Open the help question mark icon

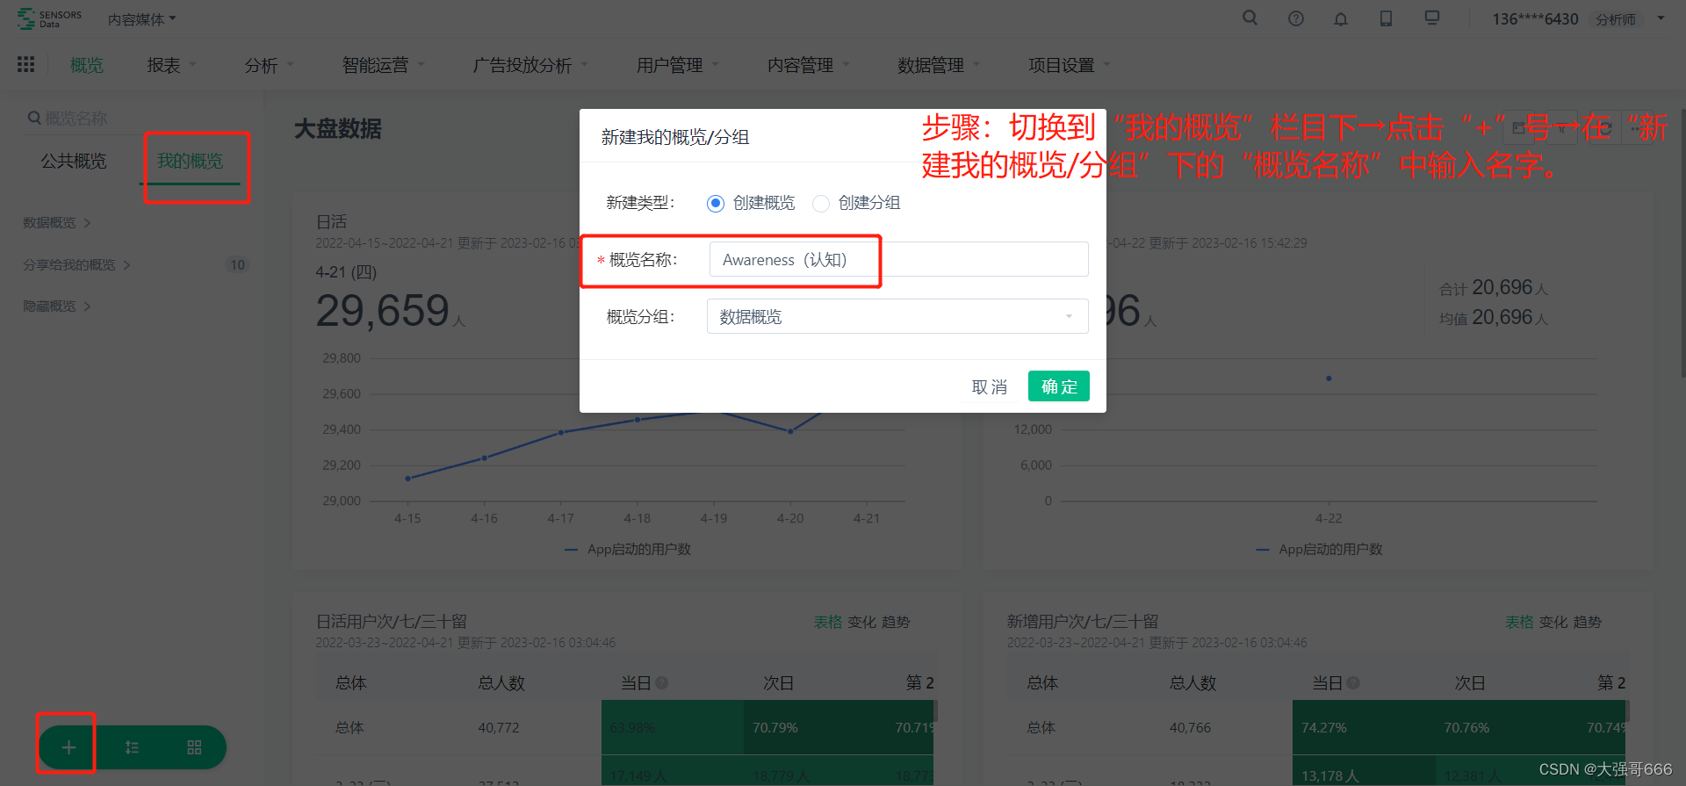(x=1296, y=18)
